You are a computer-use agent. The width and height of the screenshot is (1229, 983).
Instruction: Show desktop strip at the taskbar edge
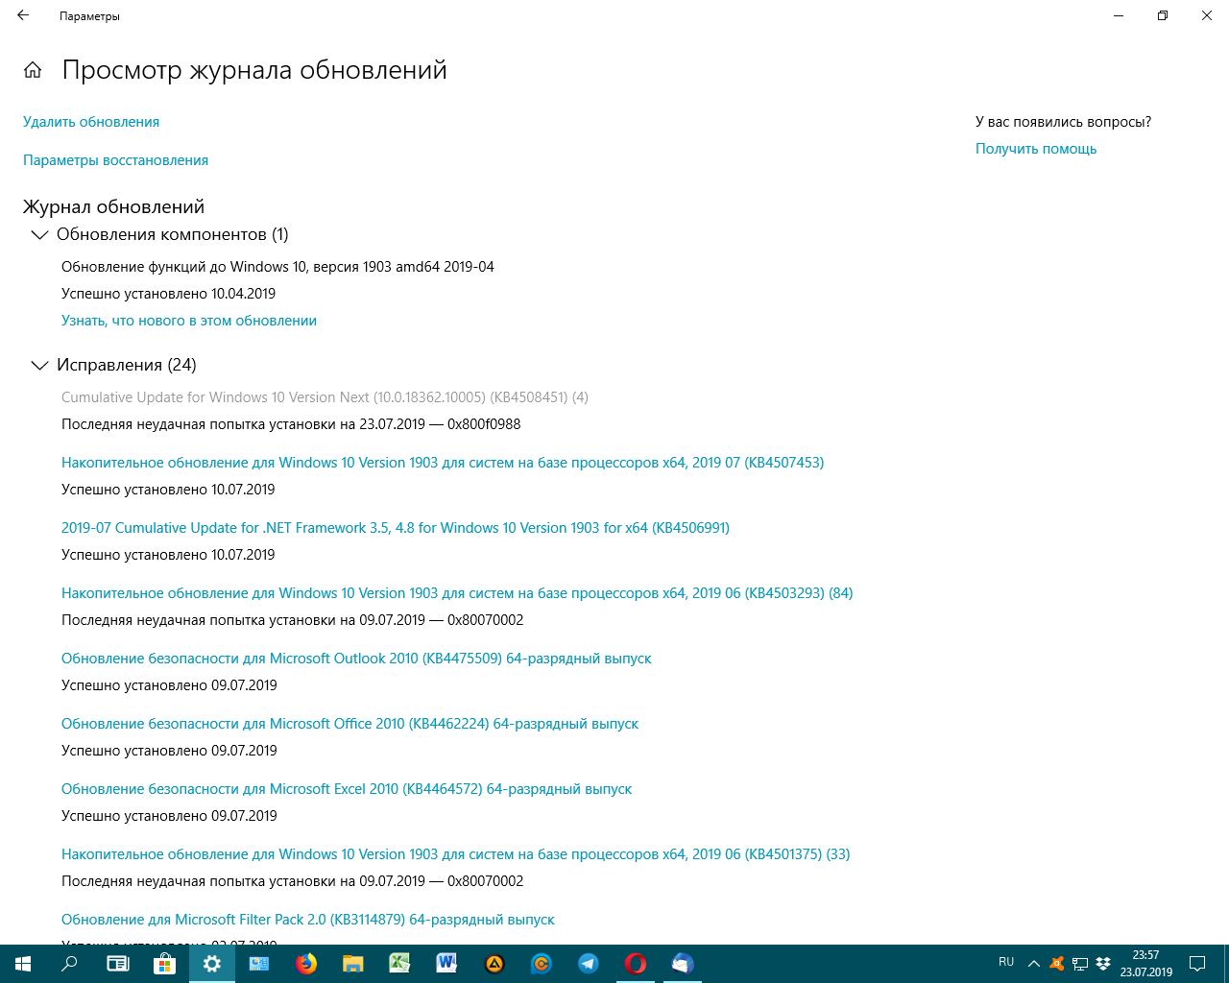pyautogui.click(x=1226, y=964)
